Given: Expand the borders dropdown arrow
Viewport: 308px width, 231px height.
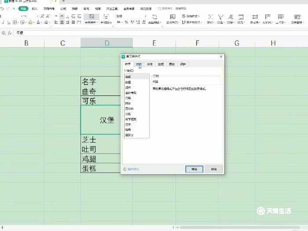Looking at the screenshot, I should click(18, 22).
